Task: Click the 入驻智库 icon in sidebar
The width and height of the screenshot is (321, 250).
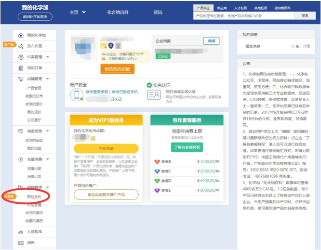Action: click(21, 232)
